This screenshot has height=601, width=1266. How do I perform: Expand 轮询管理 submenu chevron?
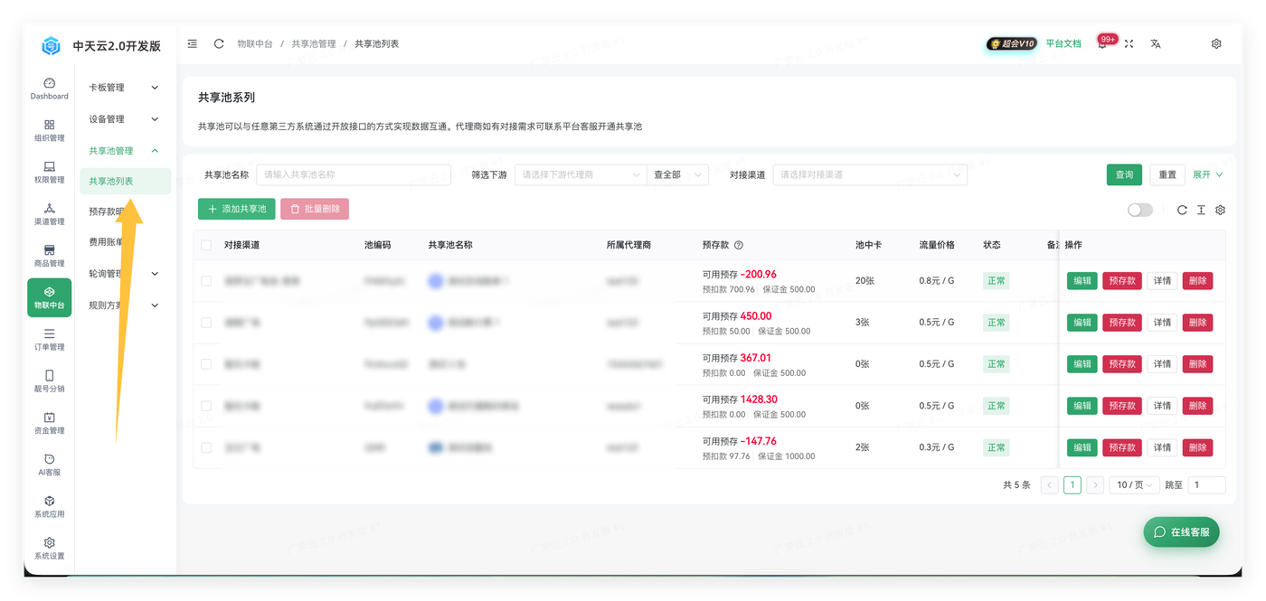point(155,274)
